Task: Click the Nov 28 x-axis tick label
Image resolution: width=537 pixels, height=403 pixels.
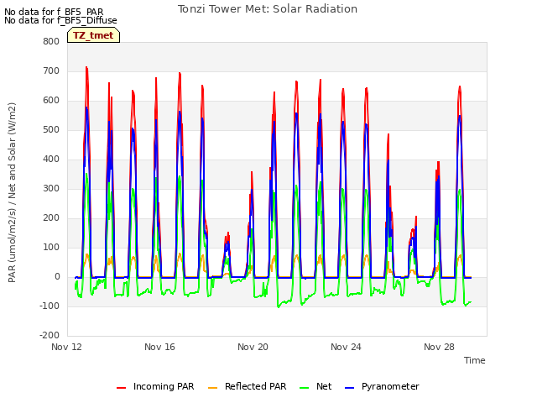Action: [440, 347]
